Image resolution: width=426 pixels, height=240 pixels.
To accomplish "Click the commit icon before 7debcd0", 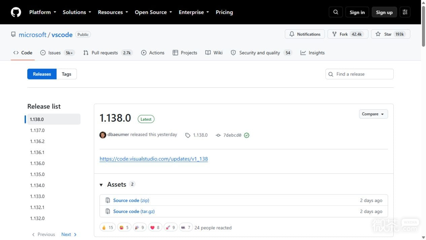I will click(x=218, y=135).
